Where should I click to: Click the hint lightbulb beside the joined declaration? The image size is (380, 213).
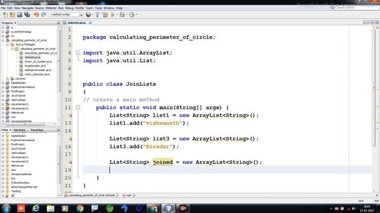70,162
